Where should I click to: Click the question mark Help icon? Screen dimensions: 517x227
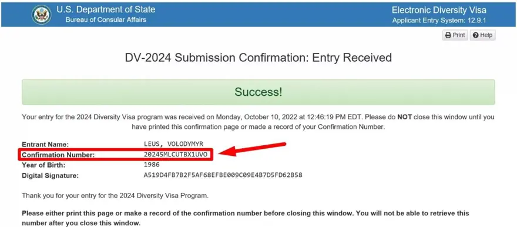click(x=475, y=35)
